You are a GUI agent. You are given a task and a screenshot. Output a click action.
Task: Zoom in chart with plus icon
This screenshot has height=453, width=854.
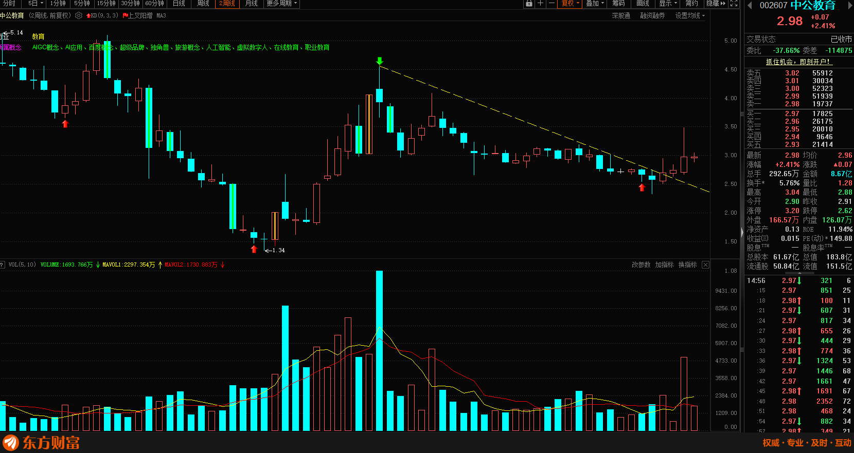[540, 3]
